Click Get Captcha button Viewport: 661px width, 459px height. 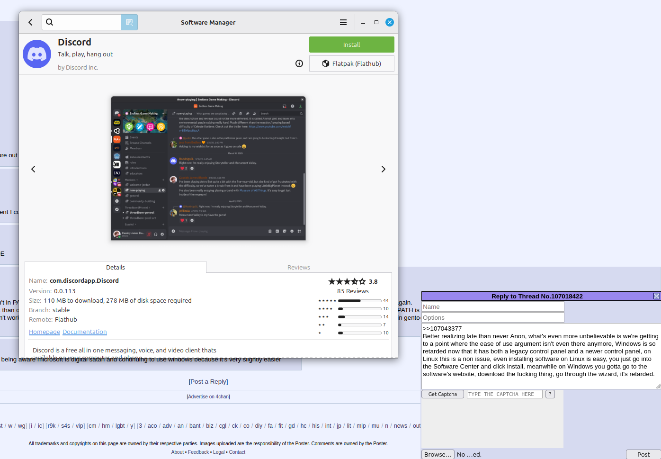[x=443, y=394]
